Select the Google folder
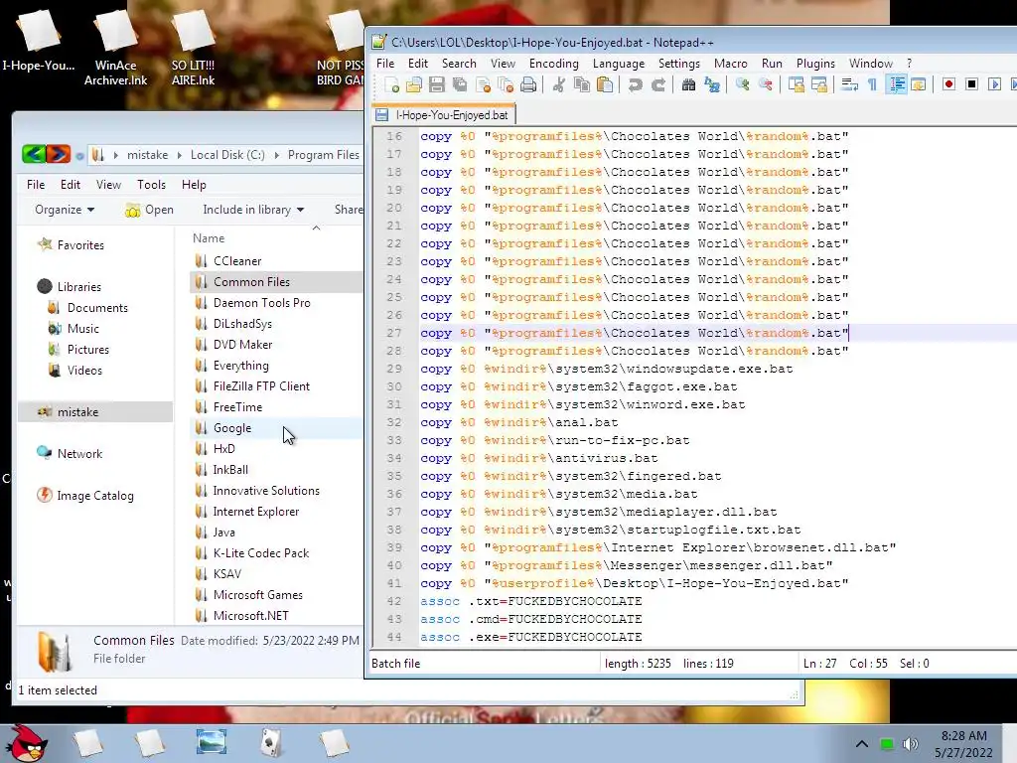1017x763 pixels. (232, 427)
